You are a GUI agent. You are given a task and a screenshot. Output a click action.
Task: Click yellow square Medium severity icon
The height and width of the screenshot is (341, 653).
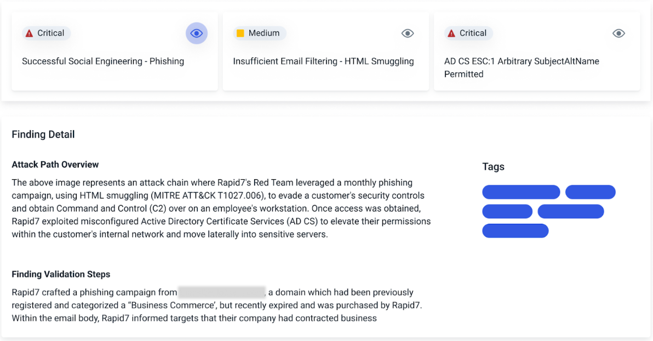click(240, 33)
